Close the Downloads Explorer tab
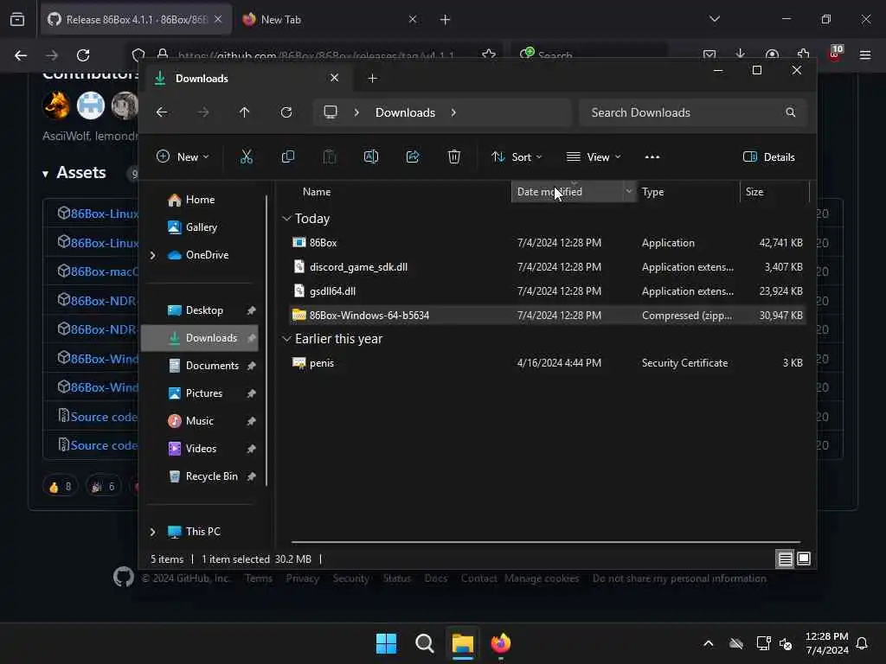The height and width of the screenshot is (664, 886). 335,78
